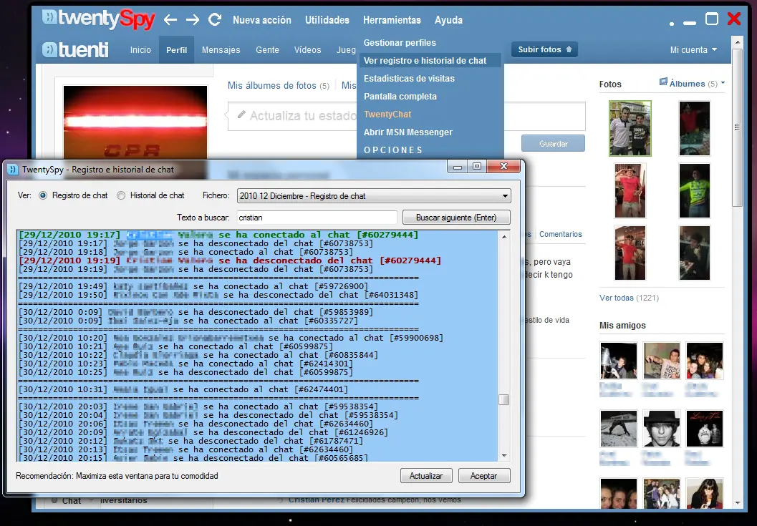Minimize the twentySpy main window
The width and height of the screenshot is (757, 526).
coord(690,23)
